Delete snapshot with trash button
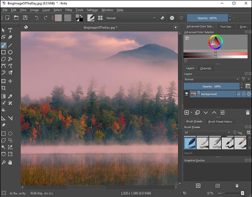The image size is (252, 197). point(237,186)
